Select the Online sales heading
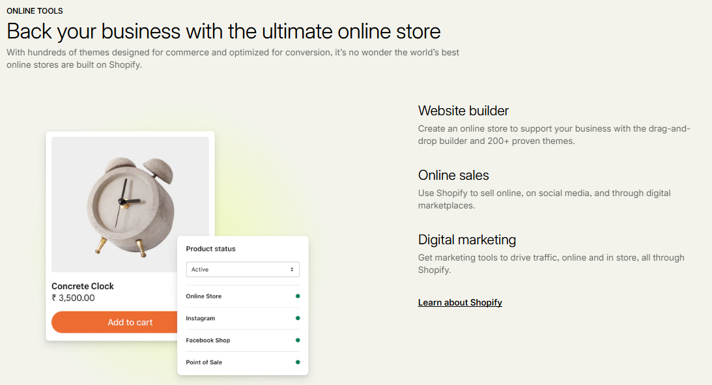This screenshot has height=385, width=712. point(453,175)
